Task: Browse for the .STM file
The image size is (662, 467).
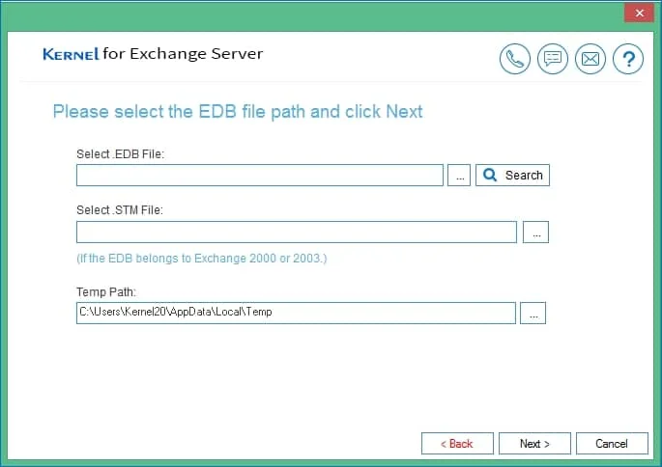Action: point(535,233)
